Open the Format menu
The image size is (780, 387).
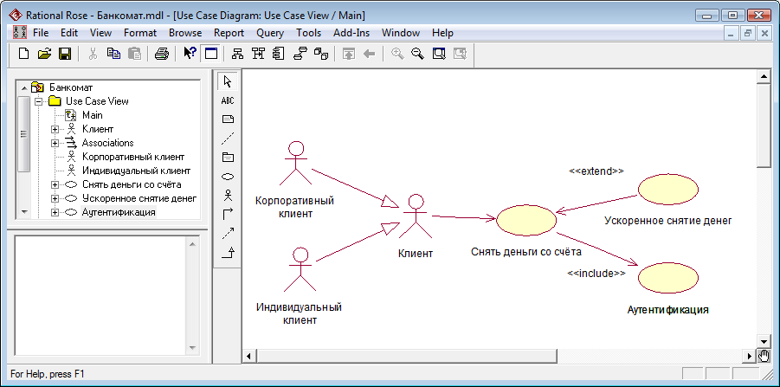click(x=139, y=33)
